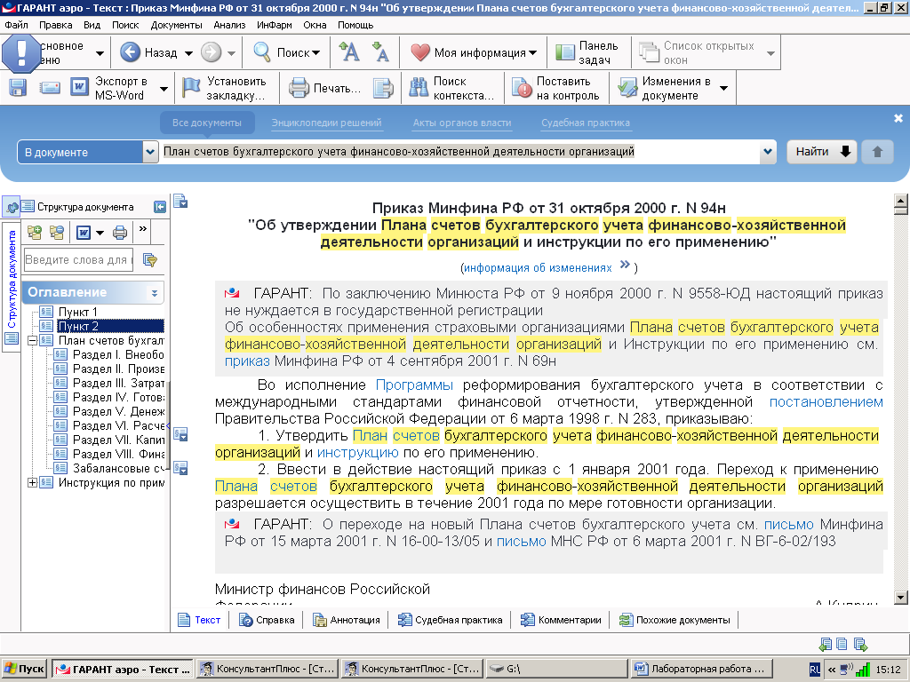The height and width of the screenshot is (682, 910).
Task: Open Изменения в документе dropdown arrow
Action: (x=723, y=89)
